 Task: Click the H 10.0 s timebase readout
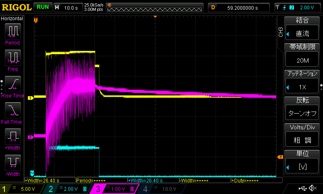pyautogui.click(x=68, y=8)
